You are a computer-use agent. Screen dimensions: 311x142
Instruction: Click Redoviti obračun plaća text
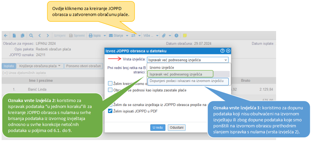pos(53,49)
